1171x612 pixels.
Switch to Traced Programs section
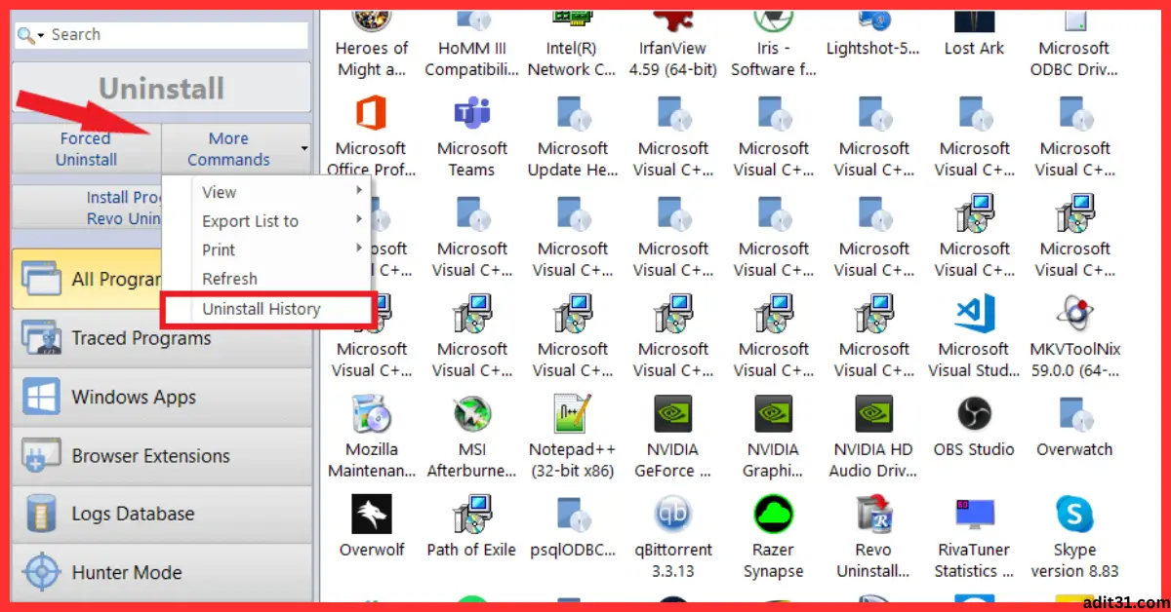(x=162, y=338)
